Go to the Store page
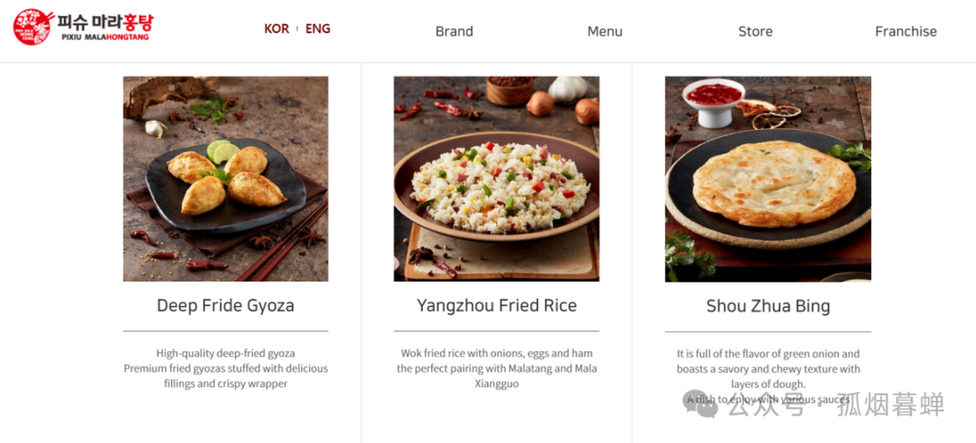 (755, 31)
